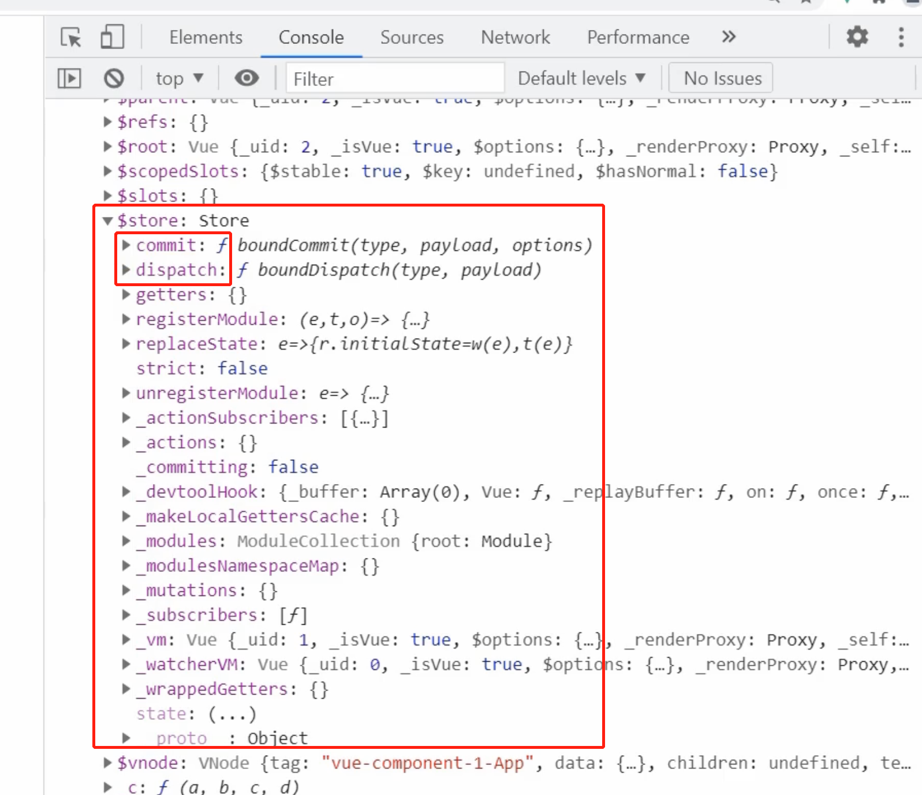Switch to the Elements tab
The width and height of the screenshot is (922, 795).
point(206,37)
